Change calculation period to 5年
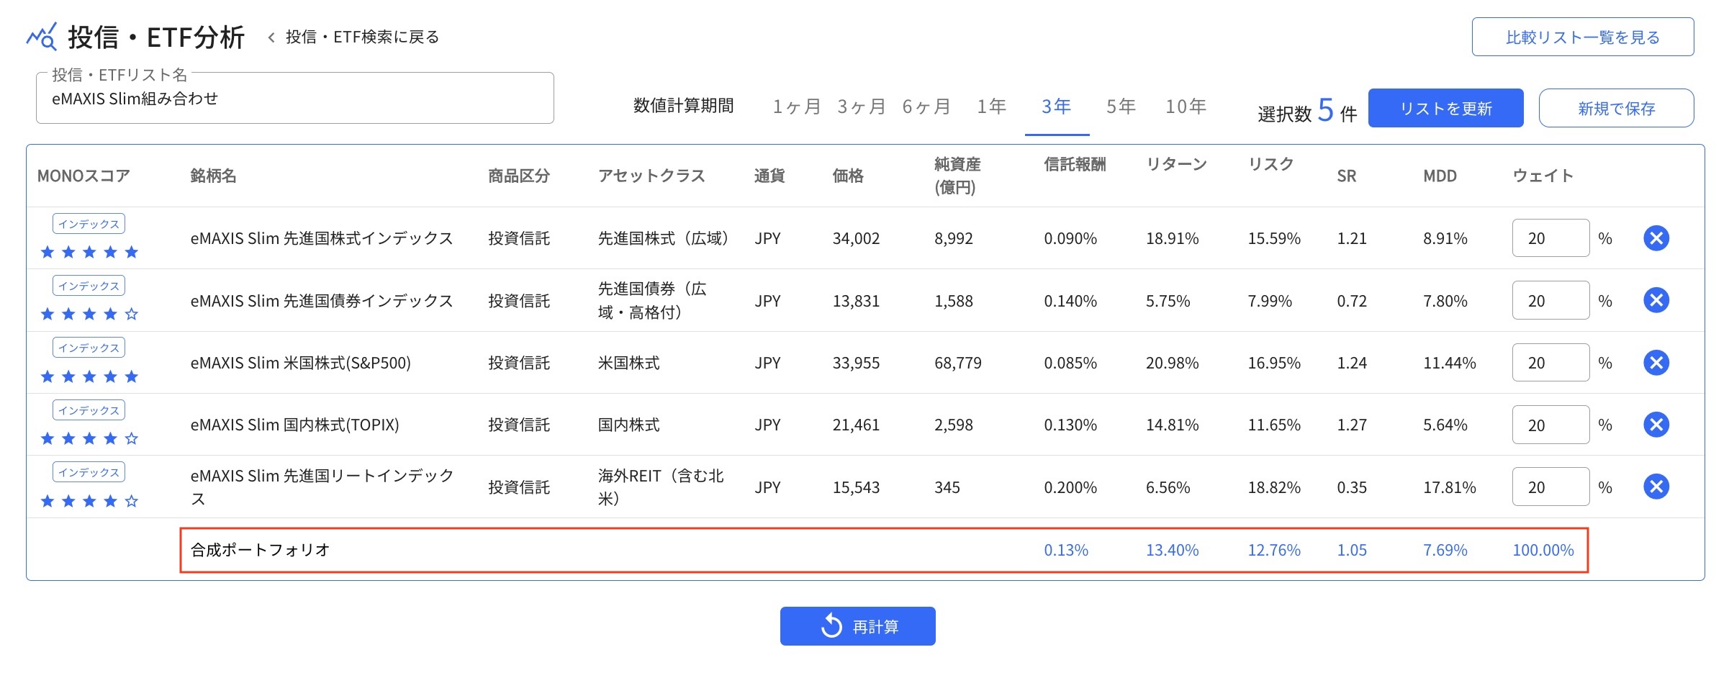The height and width of the screenshot is (678, 1729). (1121, 107)
